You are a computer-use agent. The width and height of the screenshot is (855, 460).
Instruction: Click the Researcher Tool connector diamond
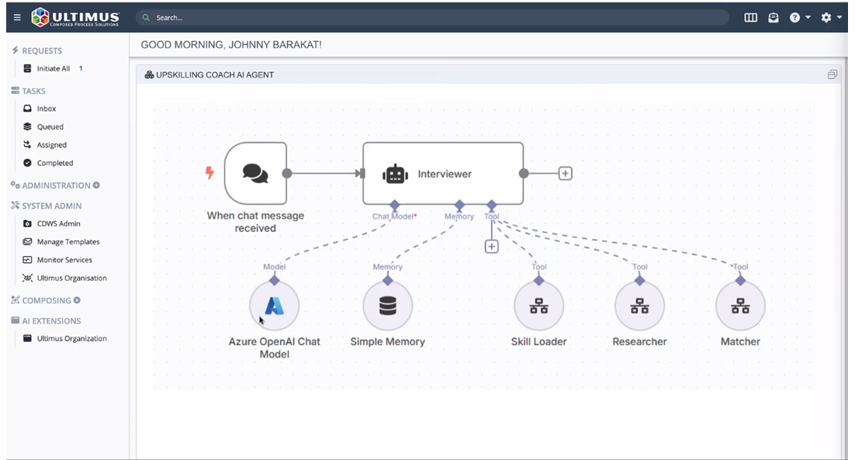(639, 280)
